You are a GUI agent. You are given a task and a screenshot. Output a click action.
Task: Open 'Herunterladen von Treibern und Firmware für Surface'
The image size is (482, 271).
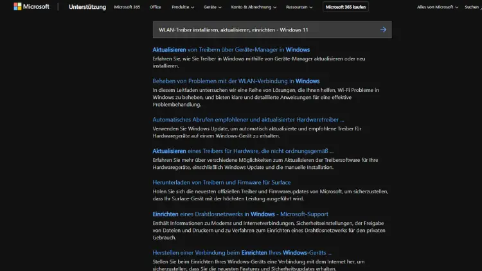(222, 182)
